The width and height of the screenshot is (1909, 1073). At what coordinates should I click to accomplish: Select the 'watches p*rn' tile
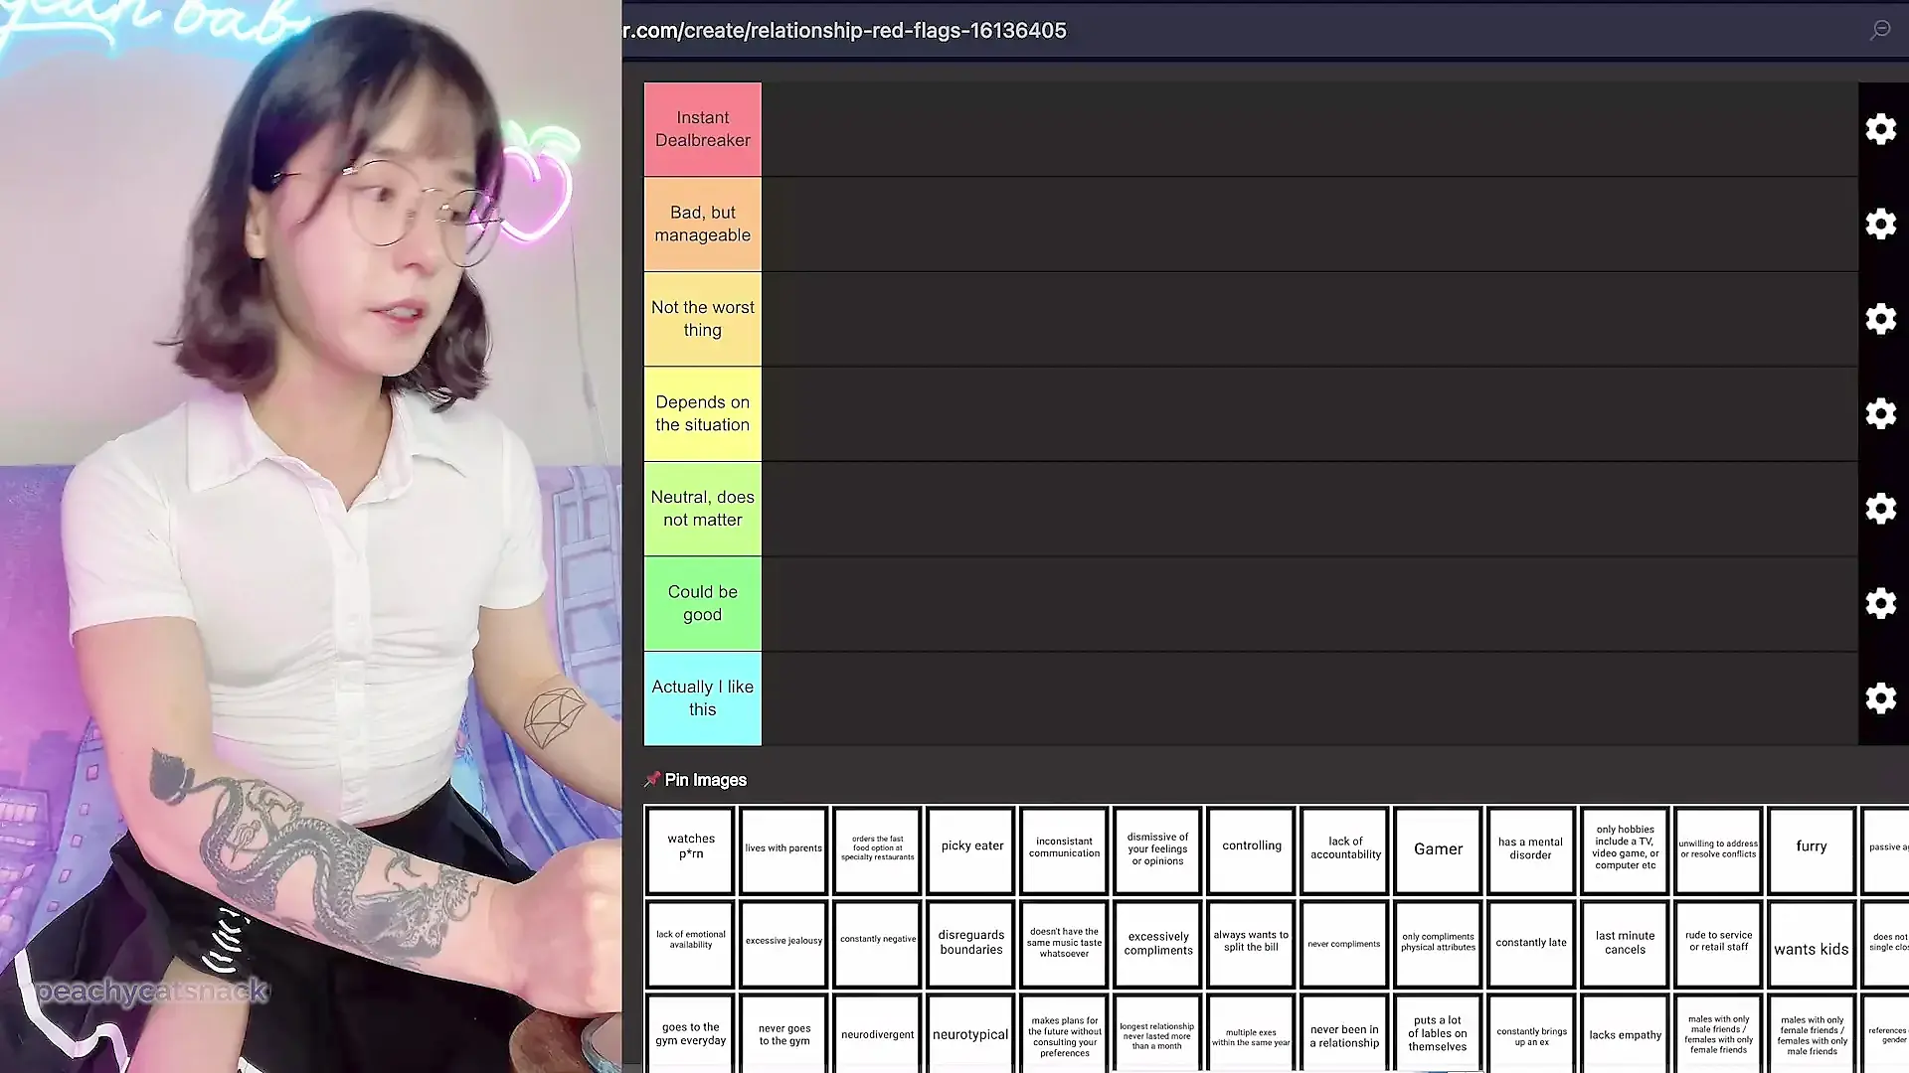(x=691, y=849)
